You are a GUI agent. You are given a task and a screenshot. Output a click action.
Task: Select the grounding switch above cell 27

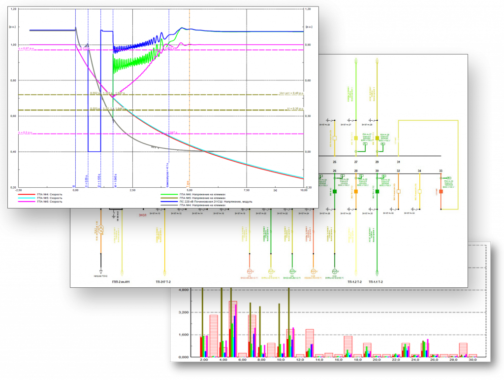[x=350, y=120]
